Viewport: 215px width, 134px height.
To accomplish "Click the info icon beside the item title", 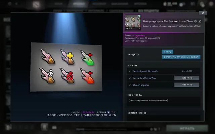I will 196,21.
